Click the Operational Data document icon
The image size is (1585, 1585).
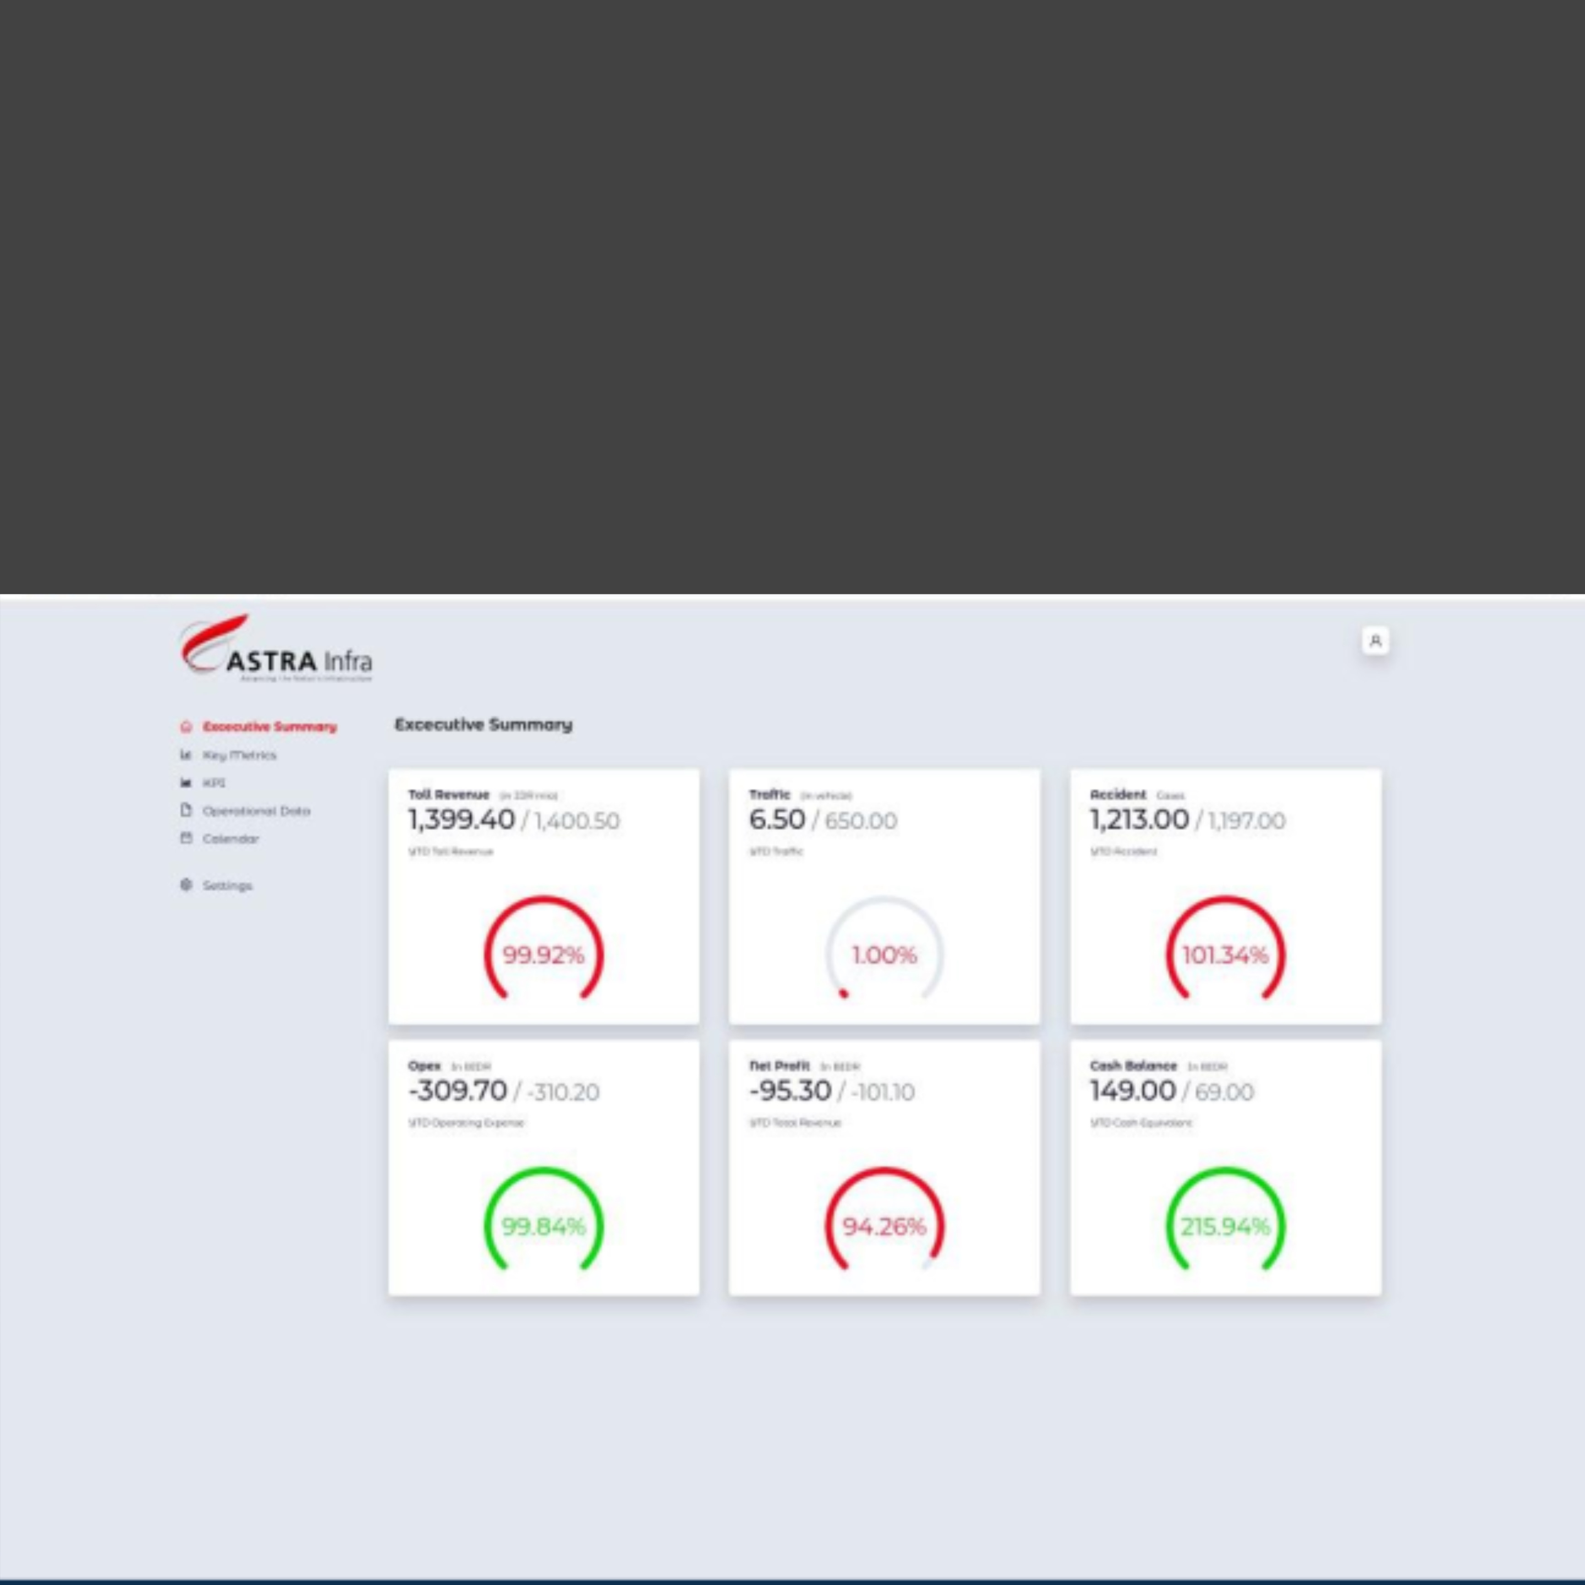coord(185,810)
